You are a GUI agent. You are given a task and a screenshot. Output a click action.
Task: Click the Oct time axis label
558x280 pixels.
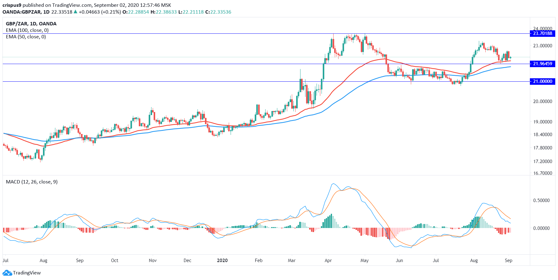point(115,261)
